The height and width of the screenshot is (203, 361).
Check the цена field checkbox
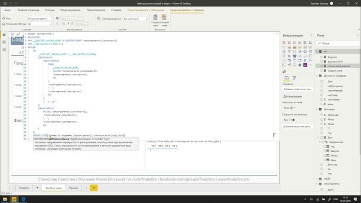(322, 104)
